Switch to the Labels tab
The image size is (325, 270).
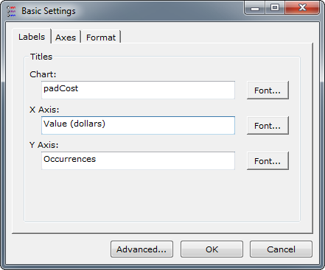32,37
